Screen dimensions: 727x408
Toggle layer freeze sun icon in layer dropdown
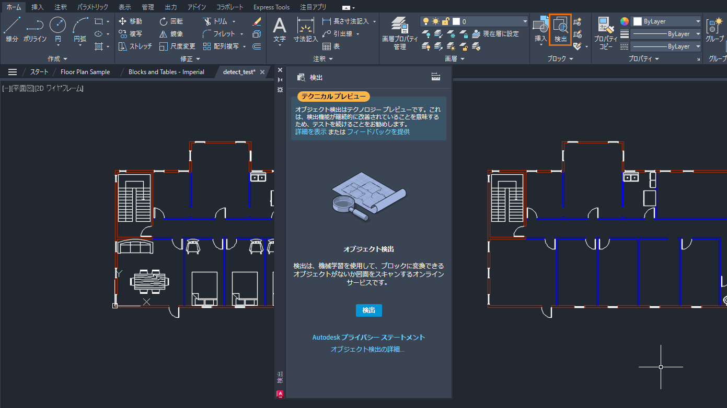(435, 21)
